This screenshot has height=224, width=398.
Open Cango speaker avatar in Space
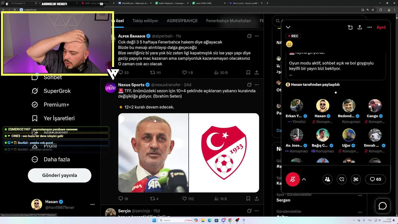tap(375, 106)
